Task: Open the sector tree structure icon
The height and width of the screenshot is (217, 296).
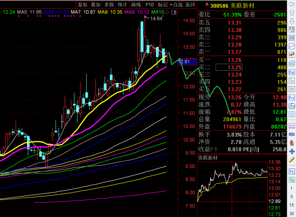Action: click(x=292, y=81)
